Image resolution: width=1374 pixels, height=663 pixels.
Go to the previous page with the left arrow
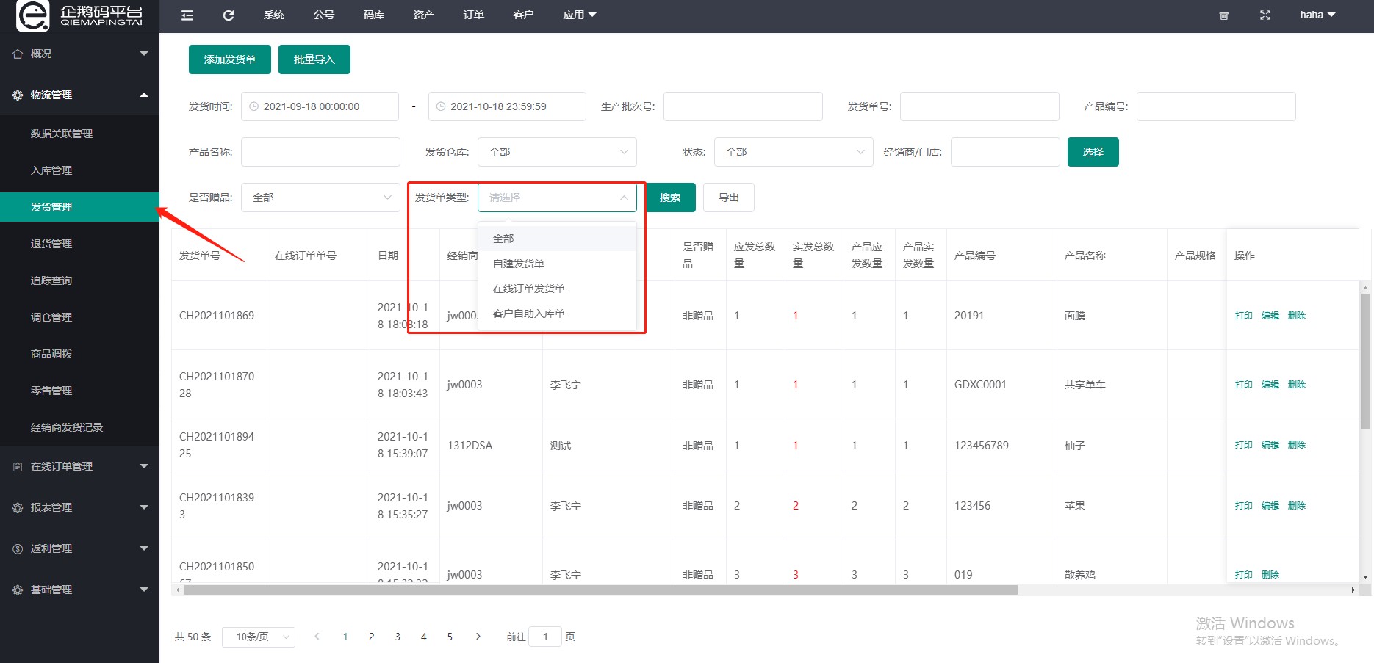(317, 637)
